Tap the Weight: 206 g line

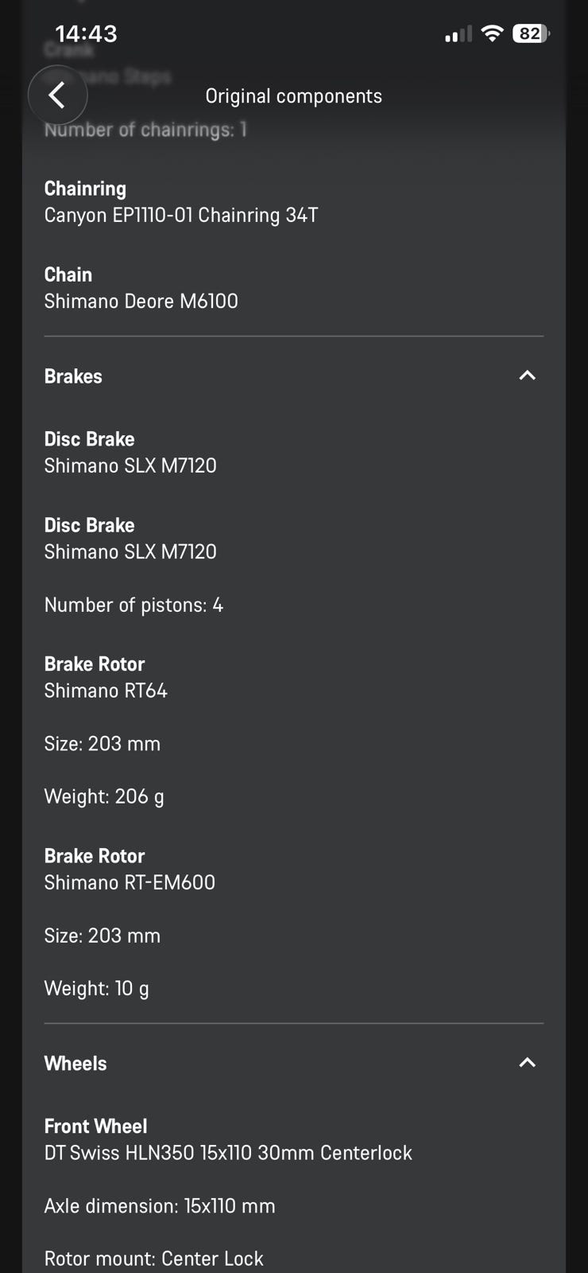[104, 797]
